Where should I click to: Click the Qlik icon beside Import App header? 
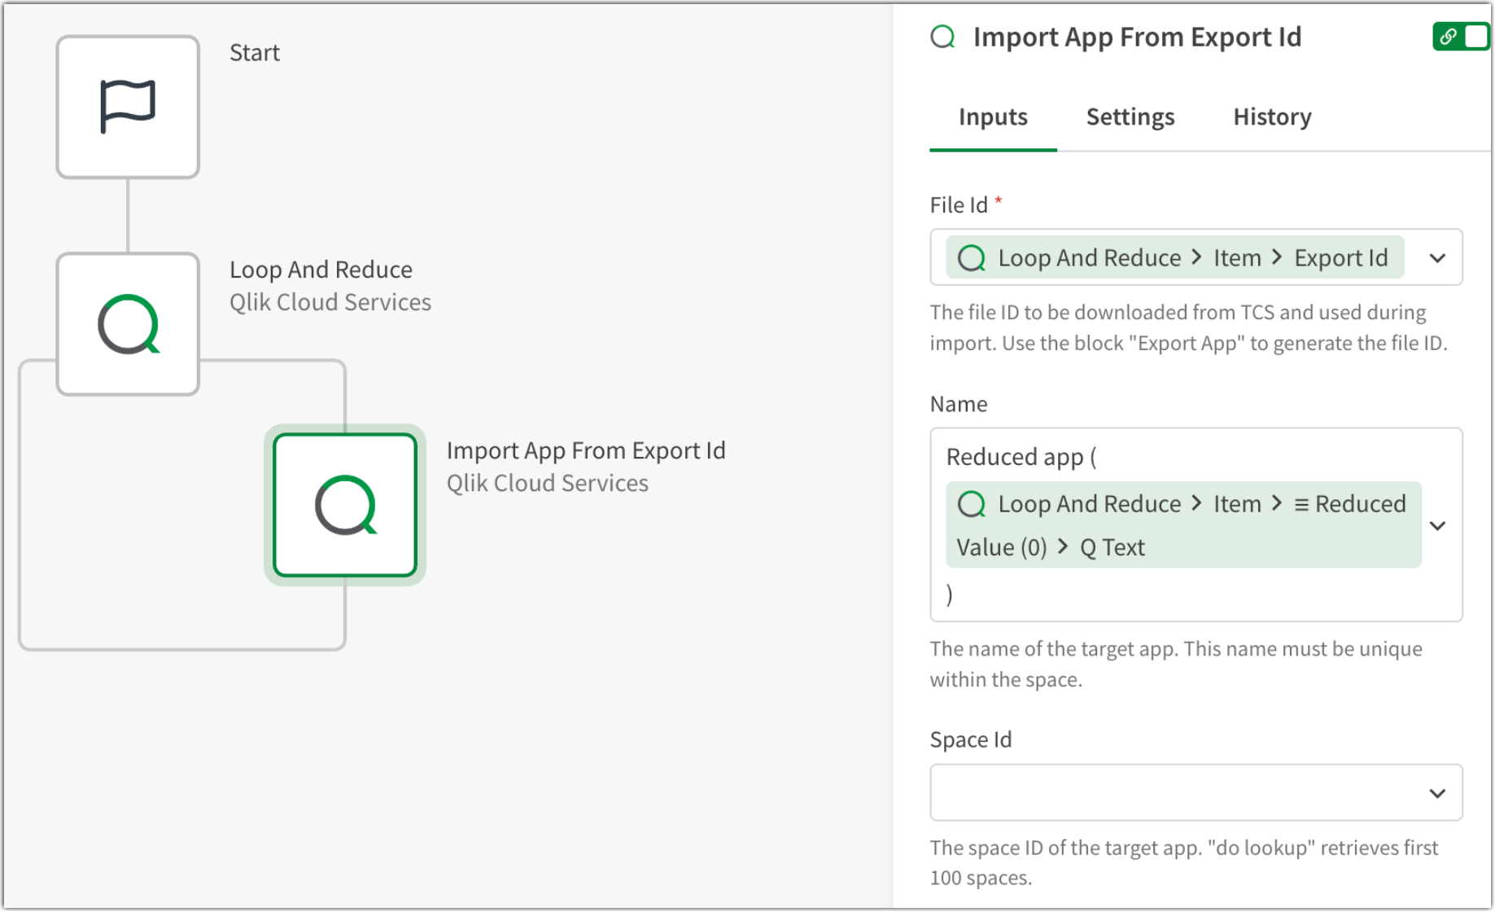pyautogui.click(x=943, y=37)
